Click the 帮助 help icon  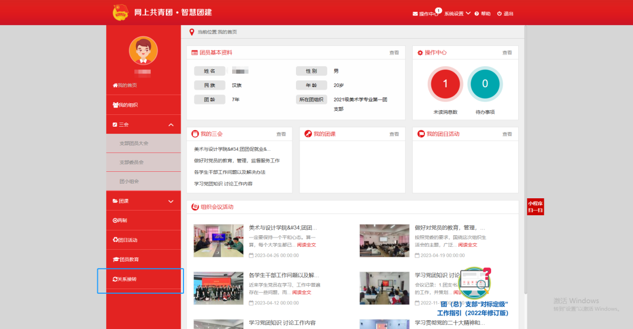[x=477, y=13]
